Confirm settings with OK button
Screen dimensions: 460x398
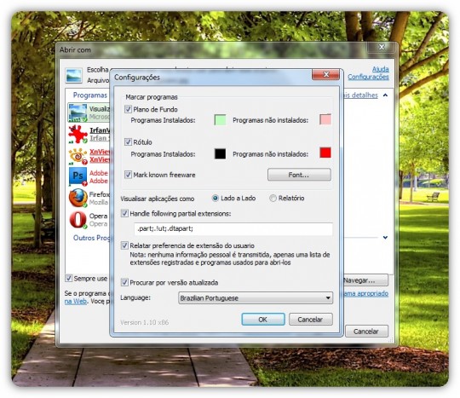tap(263, 320)
